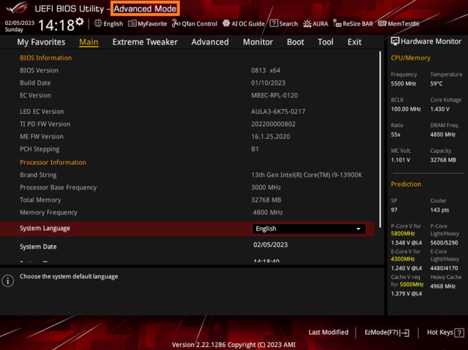Open the Monitor tab
468x350 pixels.
[x=258, y=42]
